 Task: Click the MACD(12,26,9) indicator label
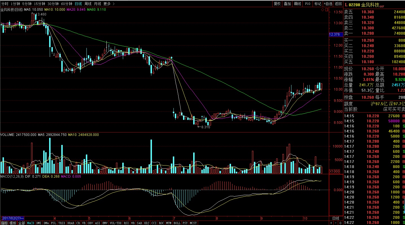pos(12,177)
